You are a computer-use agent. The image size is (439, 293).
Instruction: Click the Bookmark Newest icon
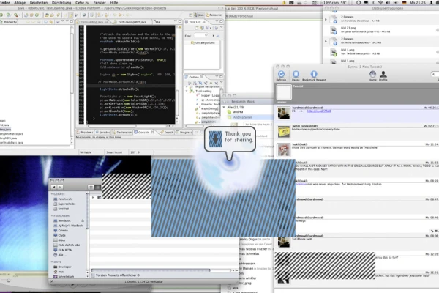click(x=313, y=73)
